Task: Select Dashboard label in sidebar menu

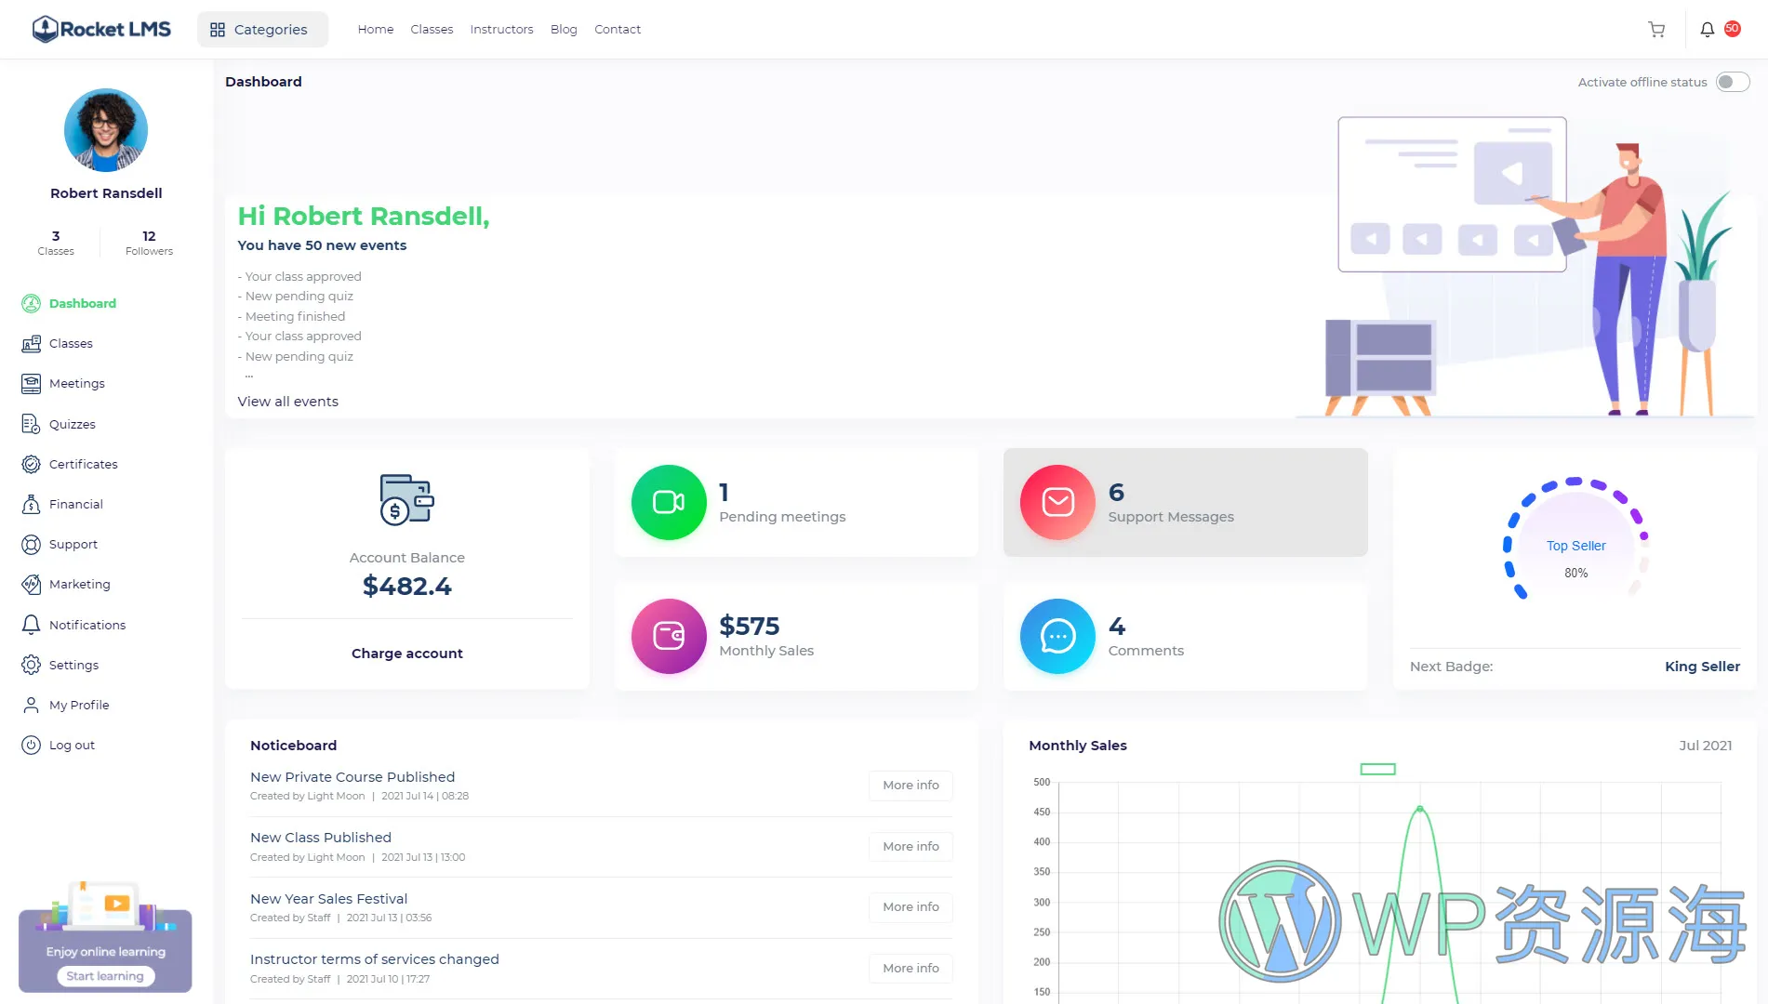Action: [x=83, y=303]
